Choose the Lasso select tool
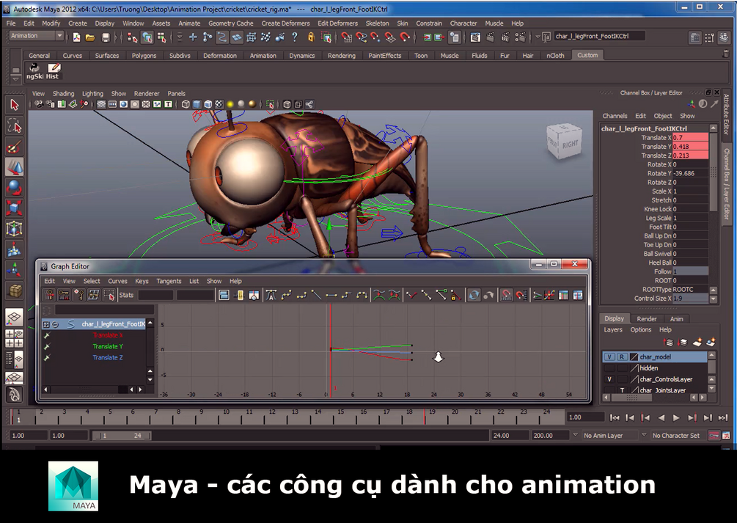737x523 pixels. [x=14, y=126]
